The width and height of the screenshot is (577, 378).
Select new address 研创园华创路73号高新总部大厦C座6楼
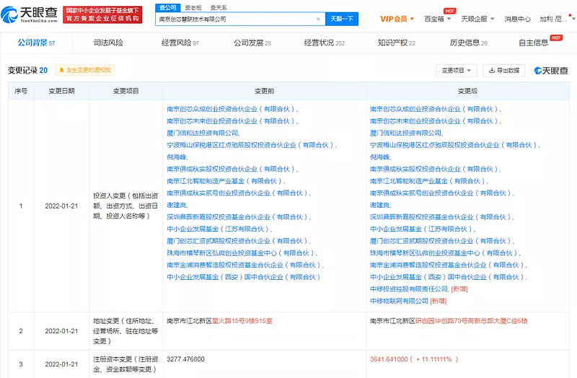472,321
